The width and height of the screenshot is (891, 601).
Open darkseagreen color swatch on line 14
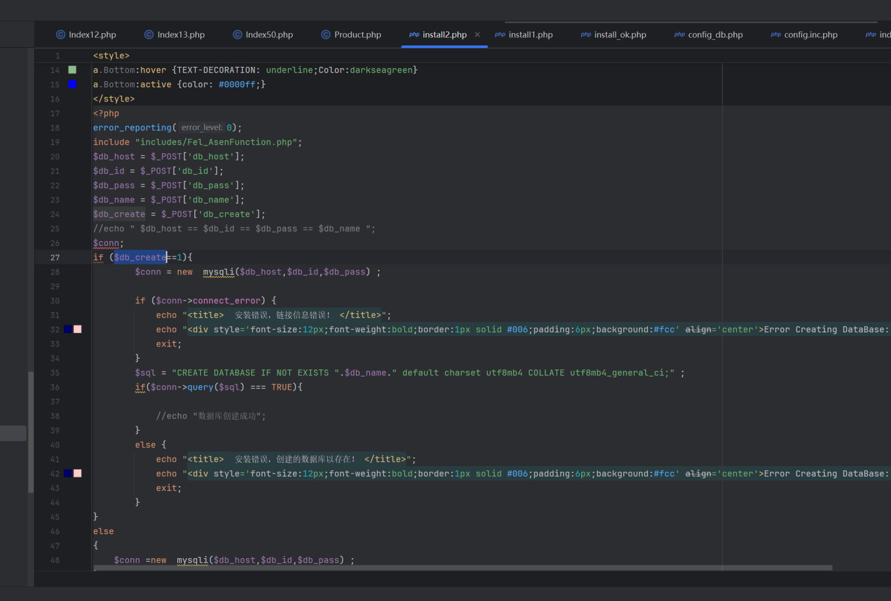[72, 70]
